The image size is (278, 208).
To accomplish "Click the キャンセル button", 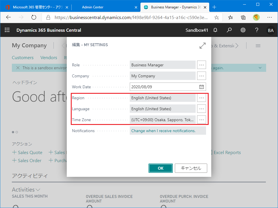I will point(191,168).
